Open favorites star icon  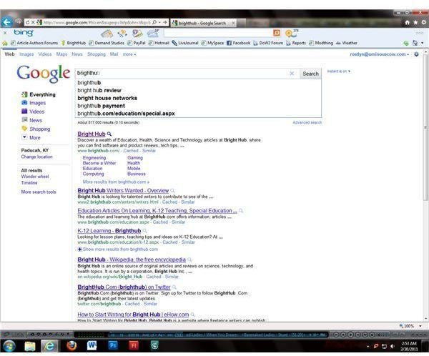pyautogui.click(x=415, y=22)
